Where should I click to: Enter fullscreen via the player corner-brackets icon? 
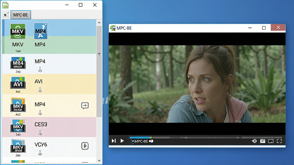tap(279, 141)
